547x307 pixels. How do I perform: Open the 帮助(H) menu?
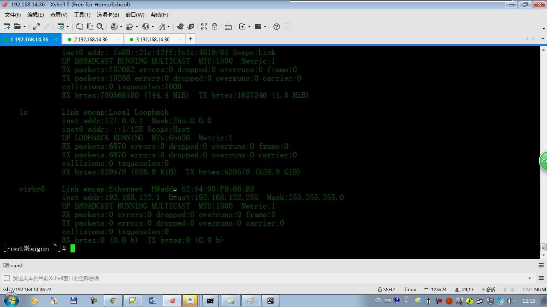coord(159,14)
